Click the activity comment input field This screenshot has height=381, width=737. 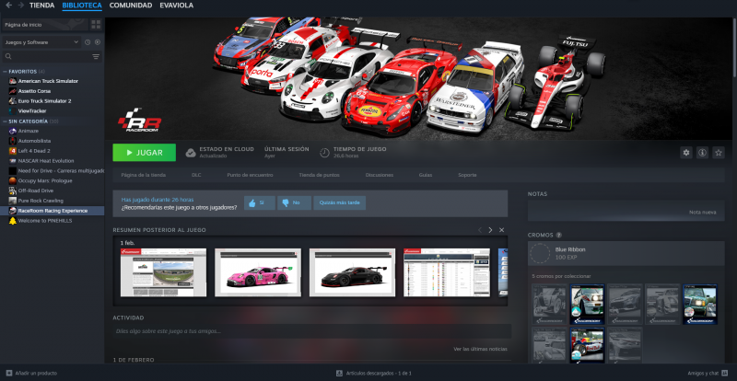click(312, 331)
